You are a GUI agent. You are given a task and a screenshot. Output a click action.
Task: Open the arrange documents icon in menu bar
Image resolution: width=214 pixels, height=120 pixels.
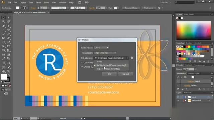87,2
